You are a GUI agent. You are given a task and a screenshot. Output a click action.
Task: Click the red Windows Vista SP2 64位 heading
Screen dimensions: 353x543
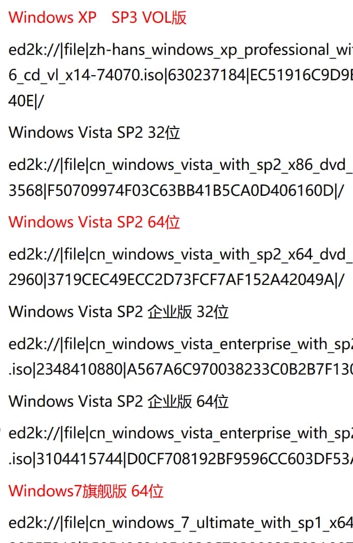94,222
